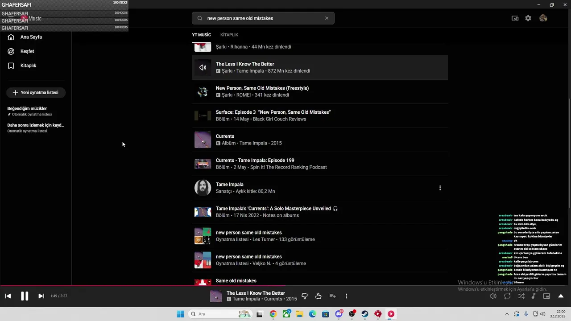Open Task View in taskbar
This screenshot has width=571, height=321.
pos(260,314)
